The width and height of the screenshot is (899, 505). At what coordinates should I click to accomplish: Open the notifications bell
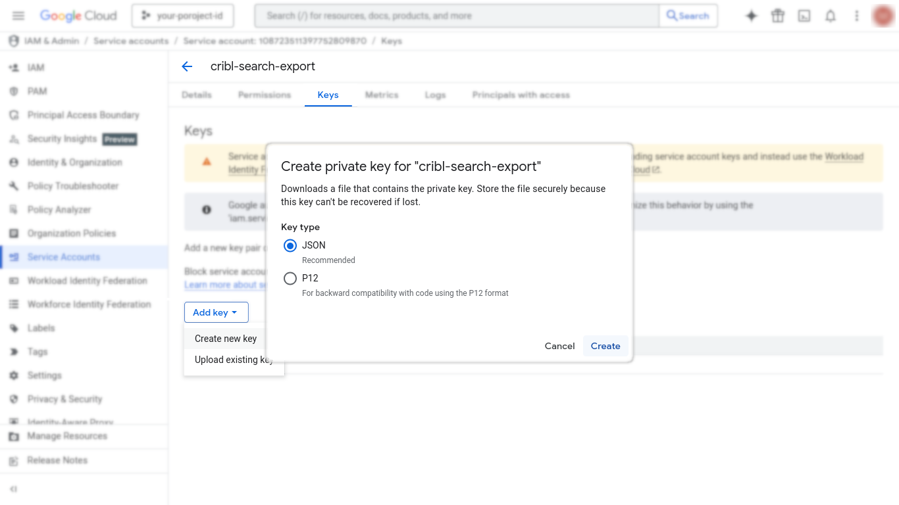(830, 15)
